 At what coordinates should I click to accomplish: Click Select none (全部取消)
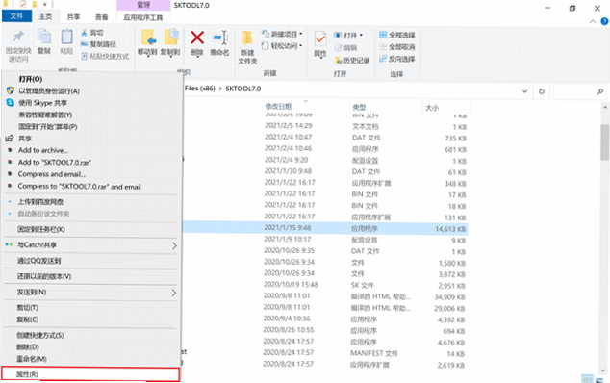(x=397, y=47)
